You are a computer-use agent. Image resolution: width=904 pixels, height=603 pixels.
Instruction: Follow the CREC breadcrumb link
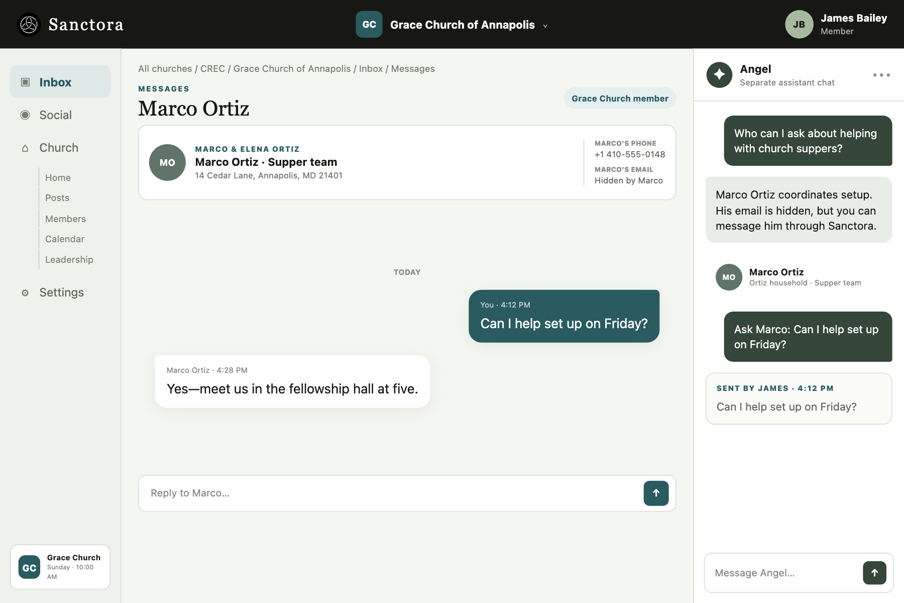pos(212,69)
